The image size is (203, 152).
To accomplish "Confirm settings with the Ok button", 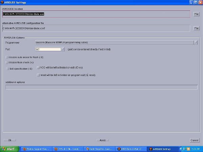I will tap(10, 140).
